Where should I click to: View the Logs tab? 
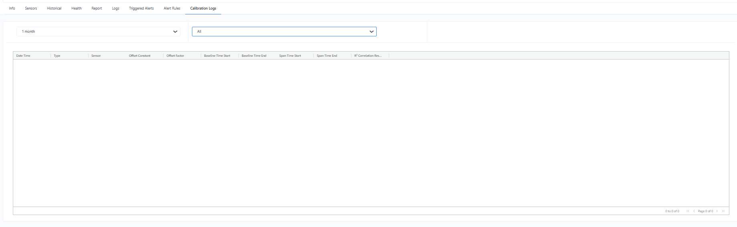pos(115,8)
